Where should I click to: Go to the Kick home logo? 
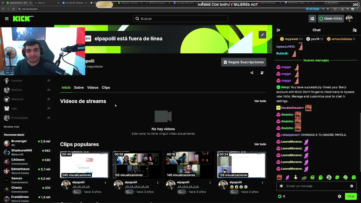pos(23,19)
